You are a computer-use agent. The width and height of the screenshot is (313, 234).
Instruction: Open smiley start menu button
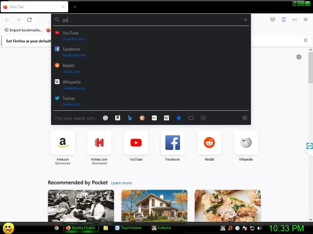pyautogui.click(x=8, y=228)
